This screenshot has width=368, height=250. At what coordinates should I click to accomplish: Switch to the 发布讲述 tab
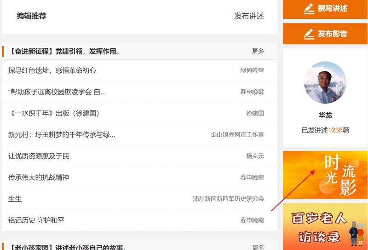point(249,16)
